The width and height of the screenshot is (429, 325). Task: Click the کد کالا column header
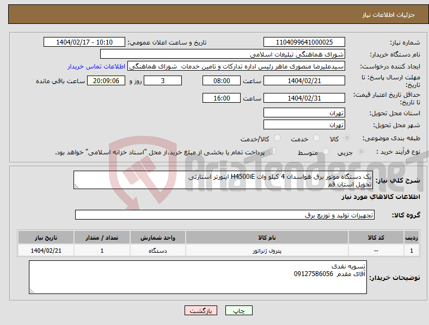376,237
